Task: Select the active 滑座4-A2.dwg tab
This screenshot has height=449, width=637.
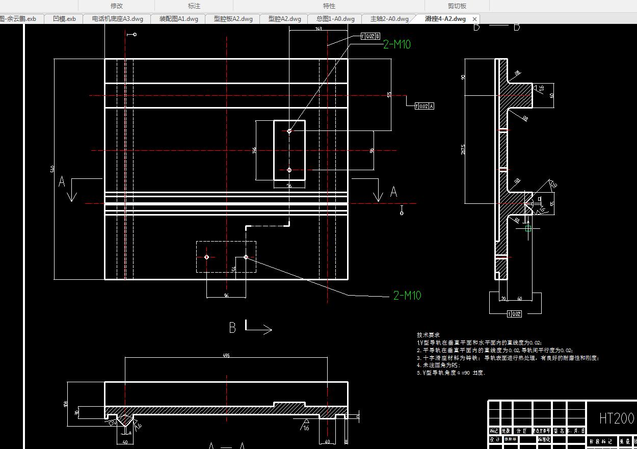Action: tap(445, 19)
